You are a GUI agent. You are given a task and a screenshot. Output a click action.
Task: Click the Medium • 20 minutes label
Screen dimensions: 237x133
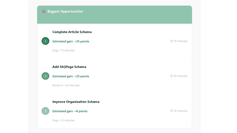pyautogui.click(x=66, y=85)
